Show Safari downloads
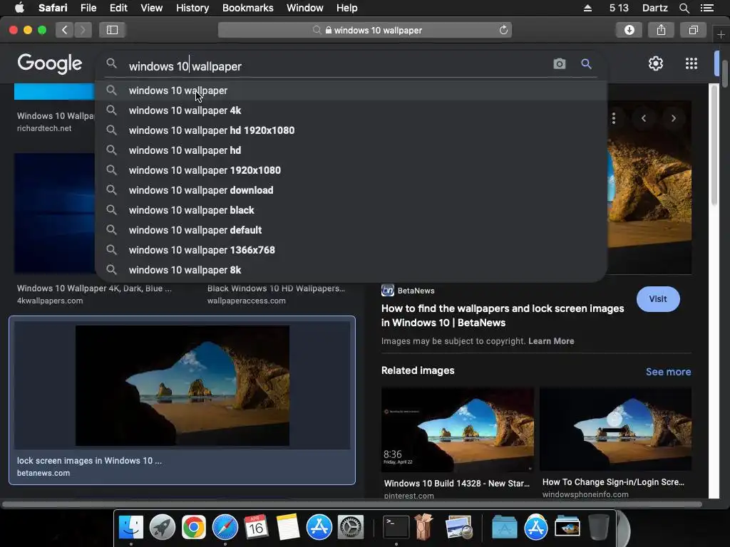The image size is (730, 547). (629, 30)
